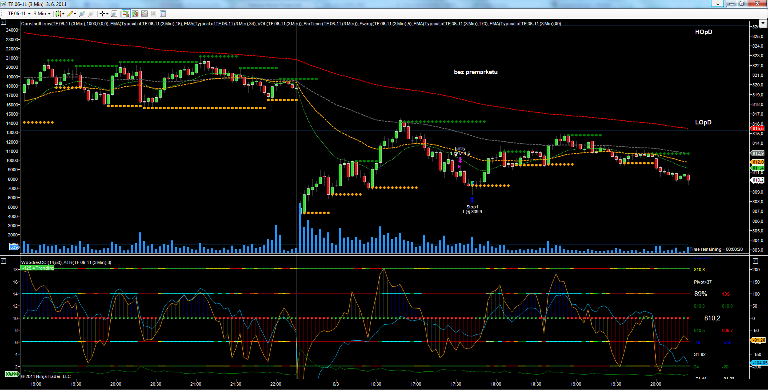Click the '-125,4 Trending' CCI status label
Image resolution: width=768 pixels, height=390 pixels.
(x=38, y=268)
